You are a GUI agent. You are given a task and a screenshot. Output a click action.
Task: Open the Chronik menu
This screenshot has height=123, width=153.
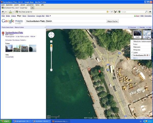[23, 5]
